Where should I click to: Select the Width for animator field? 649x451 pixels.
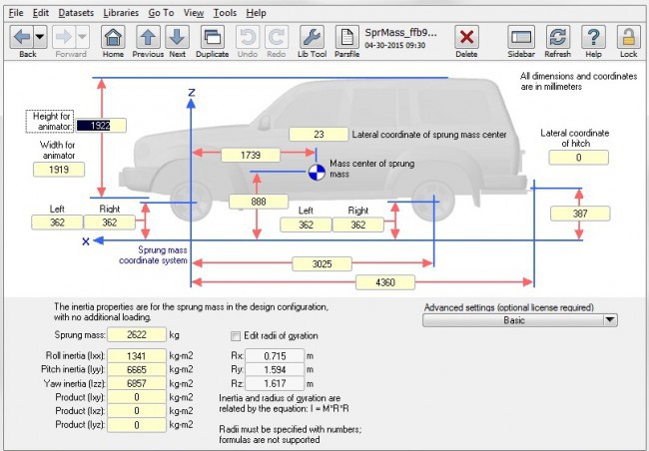pos(59,170)
